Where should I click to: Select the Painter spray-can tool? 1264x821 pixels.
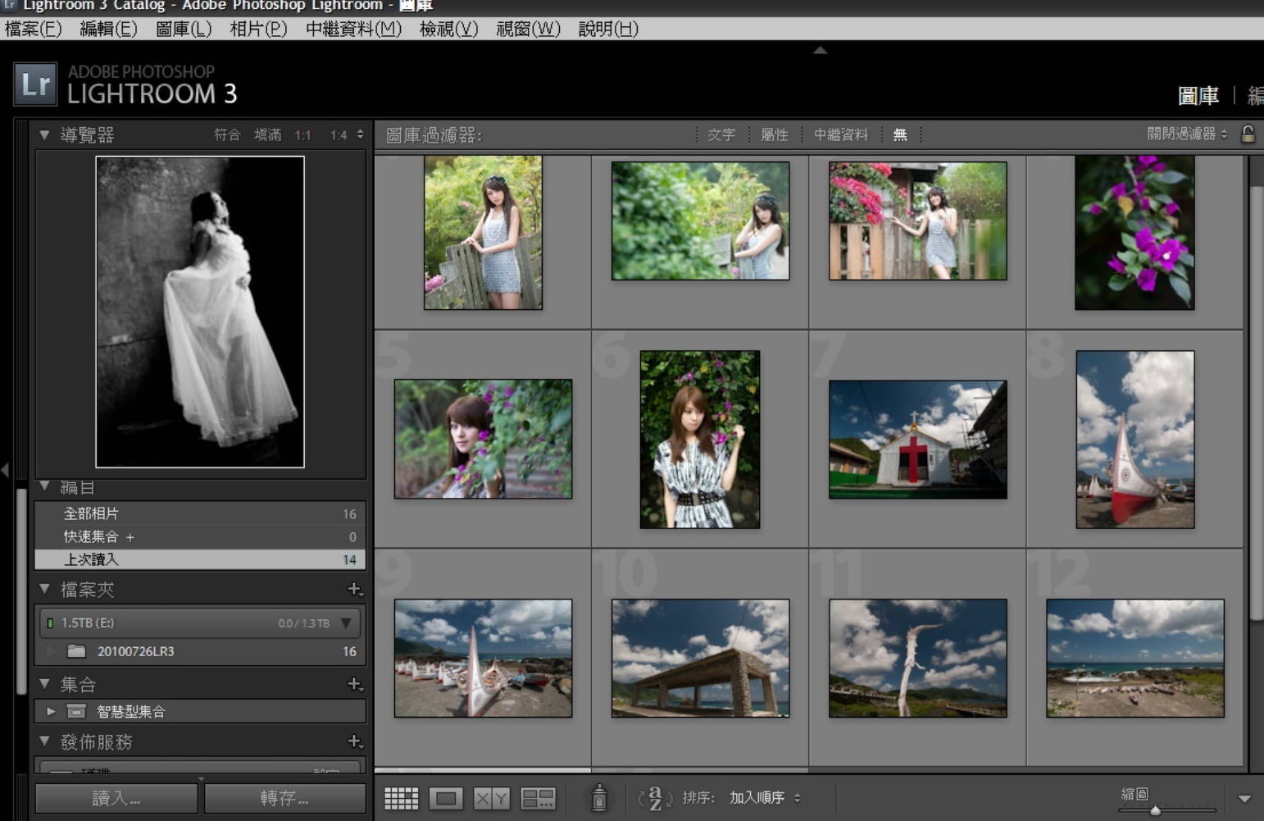click(601, 797)
